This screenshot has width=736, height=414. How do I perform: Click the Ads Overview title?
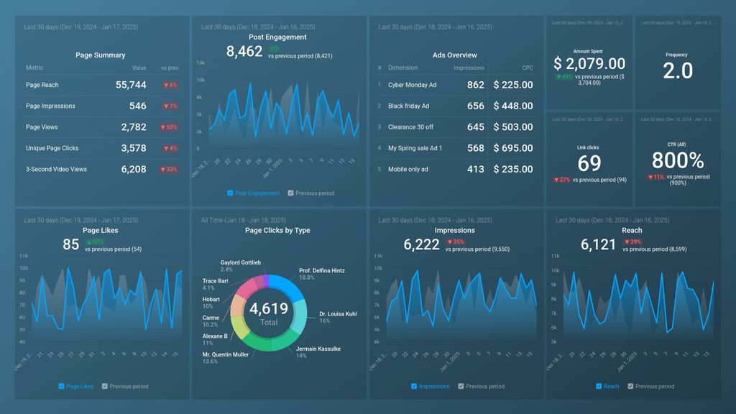click(x=454, y=55)
